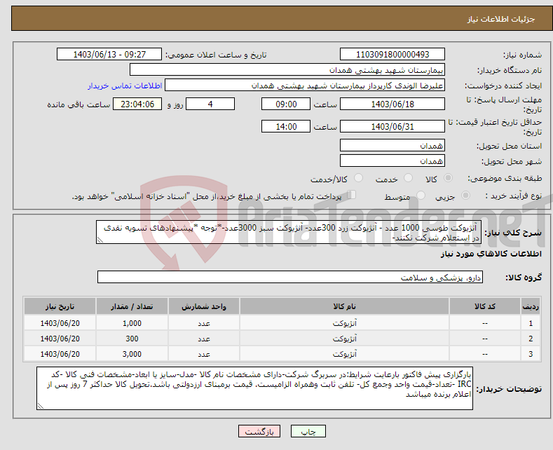Select the جزیی purchase type radio

point(465,196)
